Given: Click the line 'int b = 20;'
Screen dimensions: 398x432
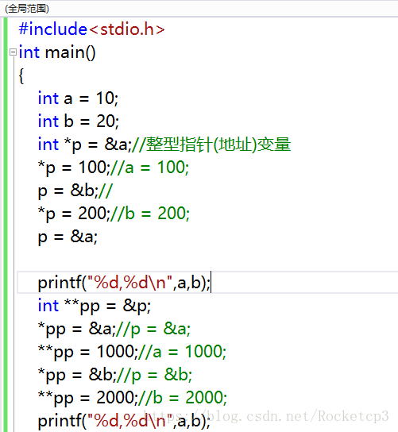Looking at the screenshot, I should pyautogui.click(x=79, y=121).
